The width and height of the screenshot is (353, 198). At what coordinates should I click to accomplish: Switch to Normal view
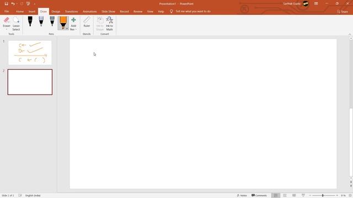(276, 196)
